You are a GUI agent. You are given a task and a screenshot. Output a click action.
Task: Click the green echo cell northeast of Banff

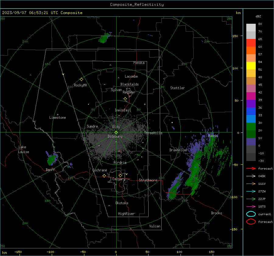coord(51,160)
